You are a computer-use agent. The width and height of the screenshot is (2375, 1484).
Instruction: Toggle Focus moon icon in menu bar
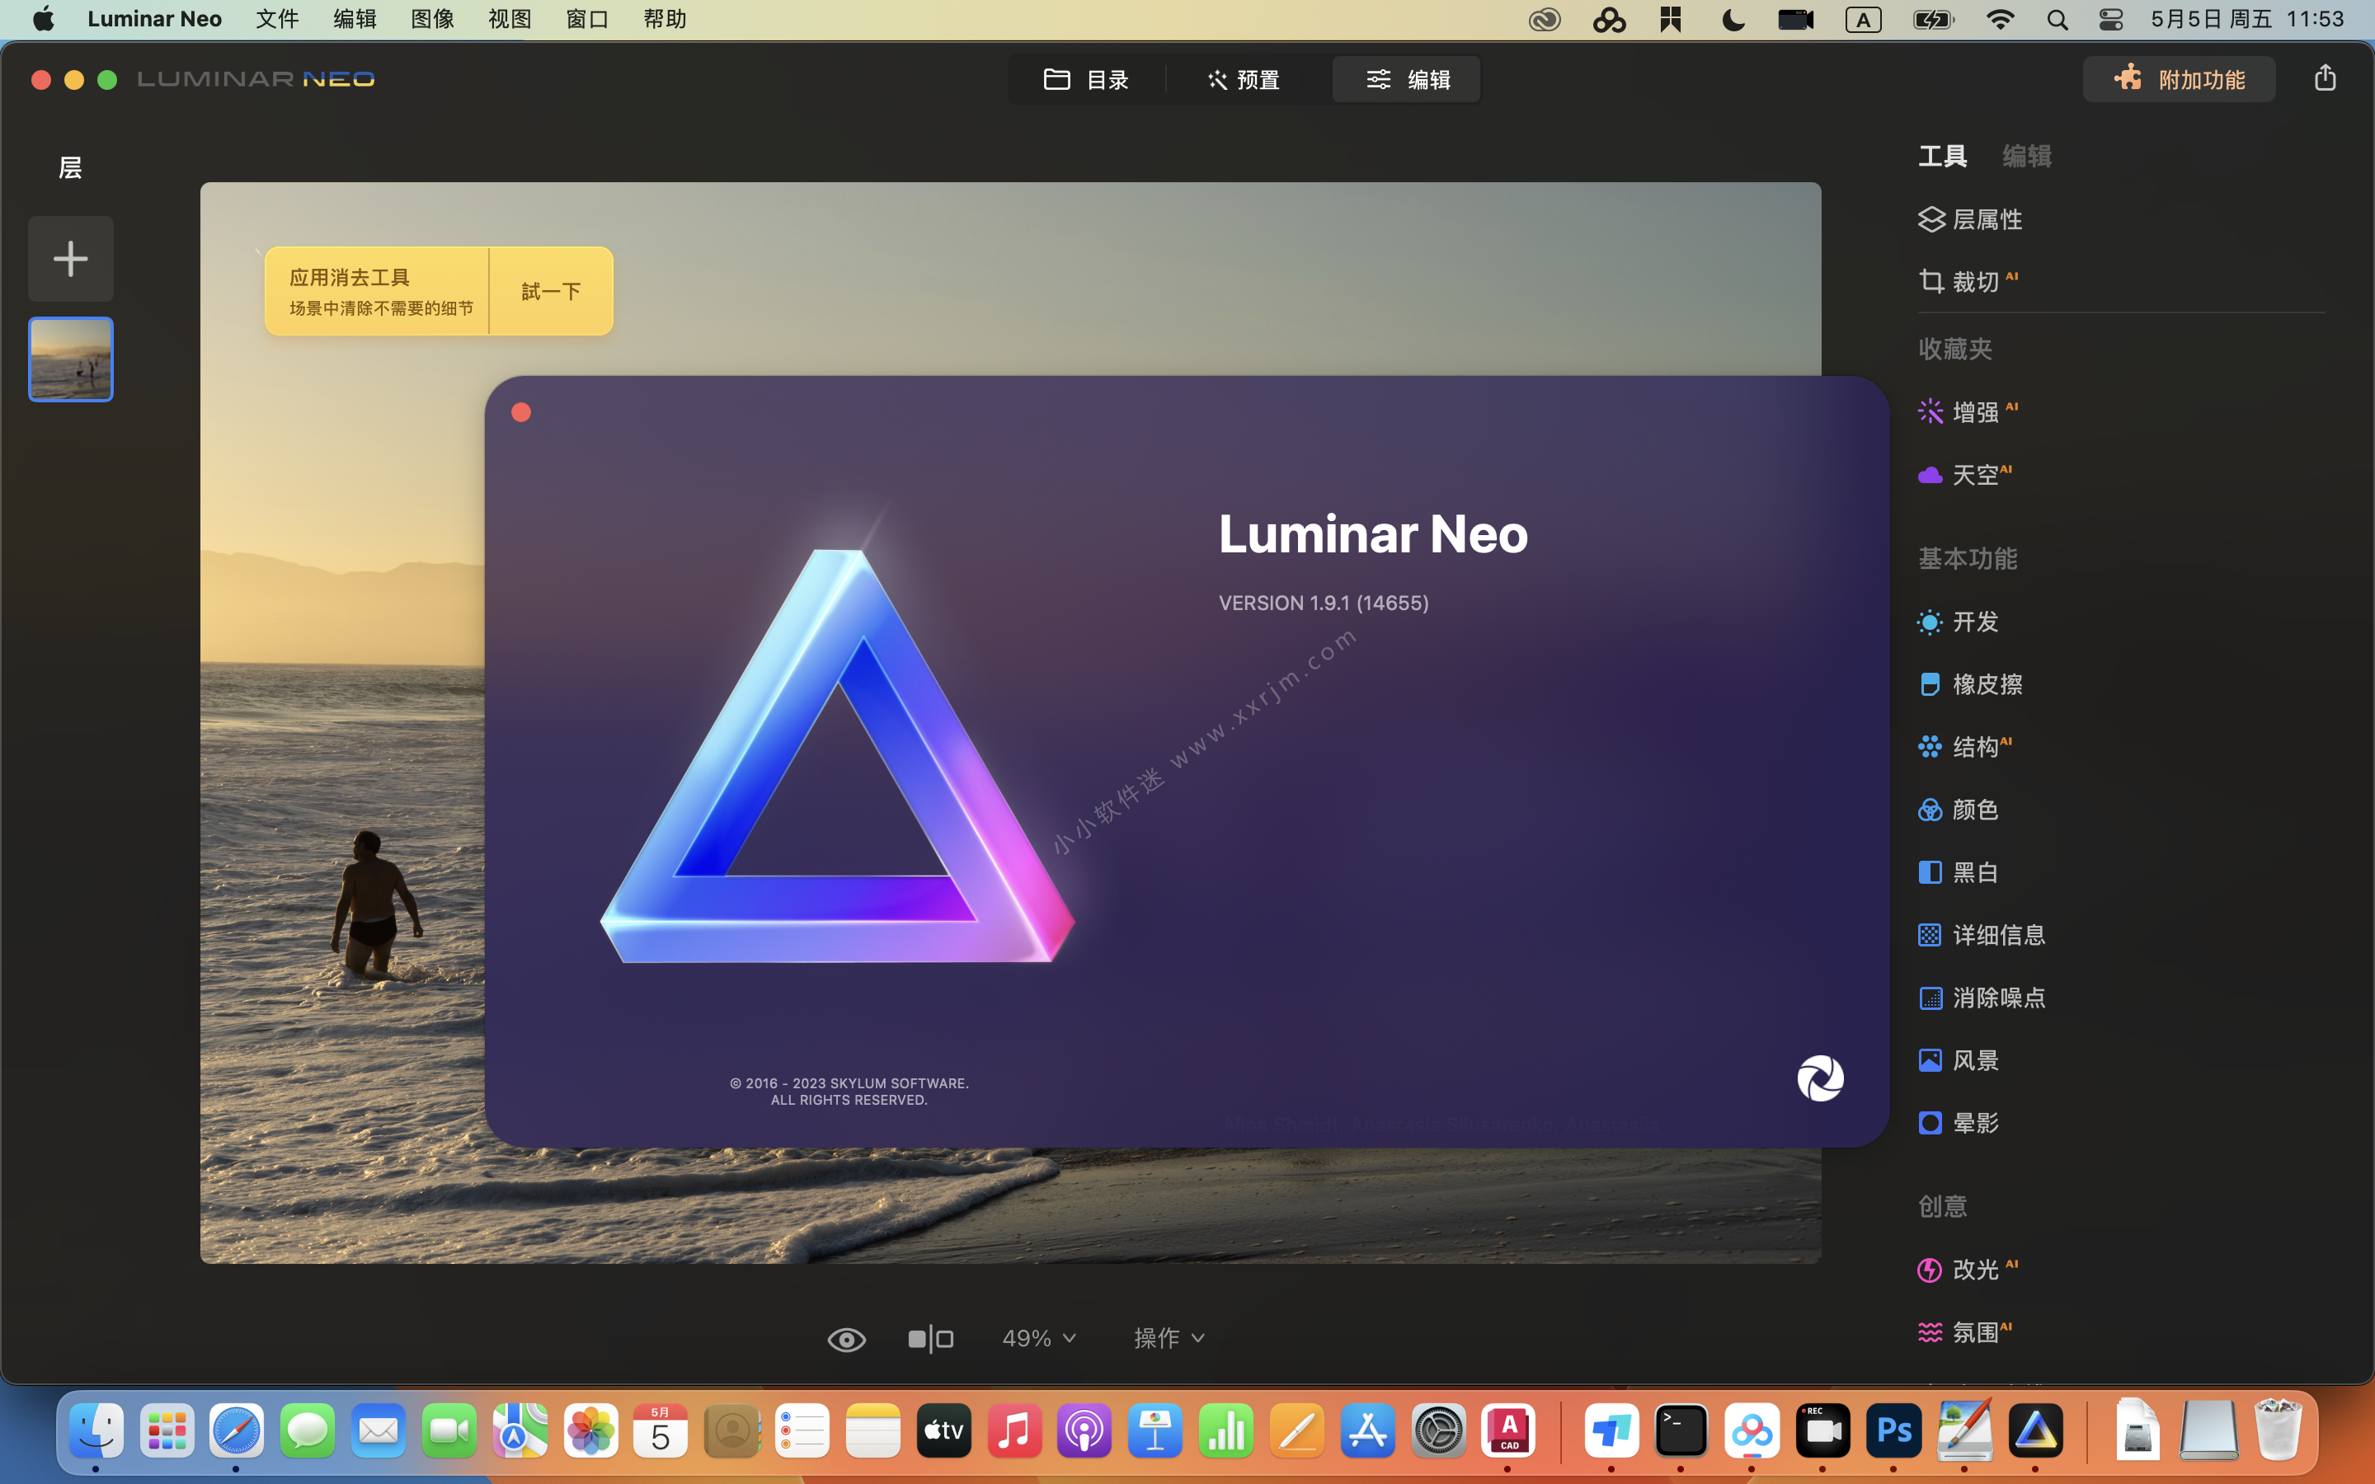1733,20
